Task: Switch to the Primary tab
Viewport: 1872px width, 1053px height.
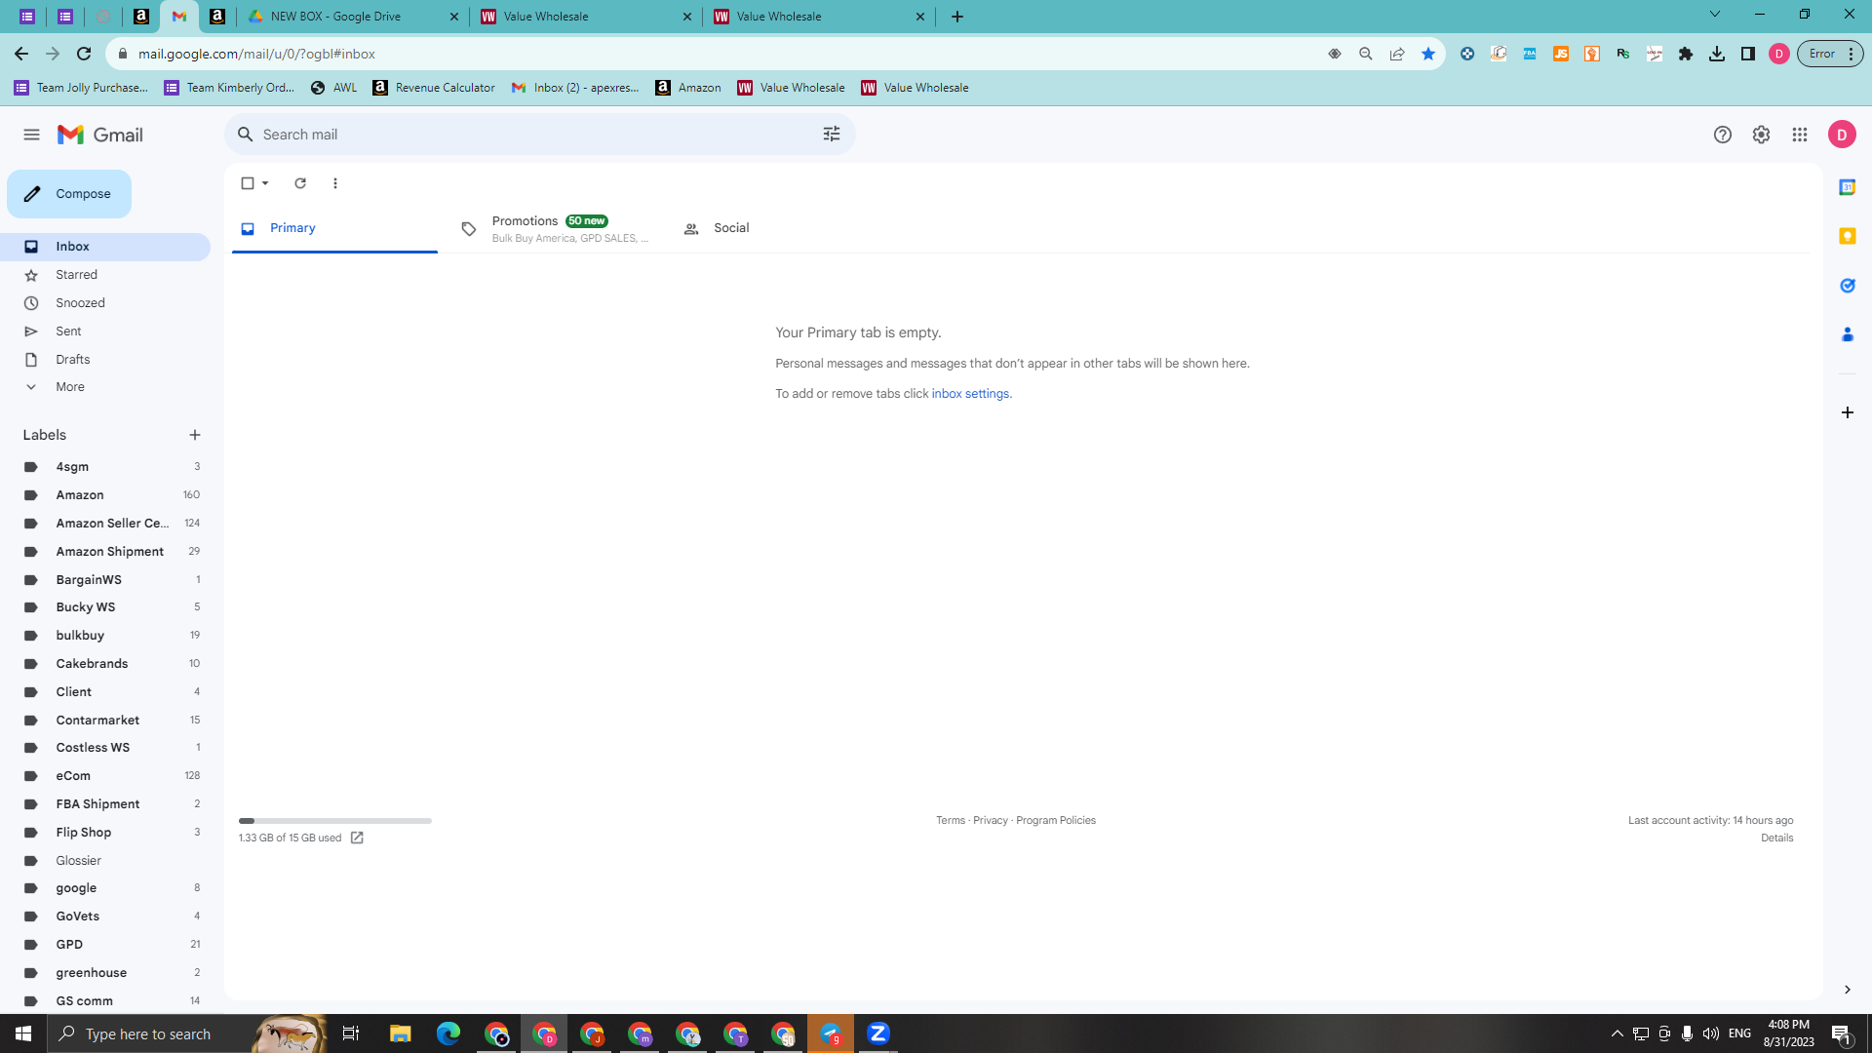Action: pos(334,228)
